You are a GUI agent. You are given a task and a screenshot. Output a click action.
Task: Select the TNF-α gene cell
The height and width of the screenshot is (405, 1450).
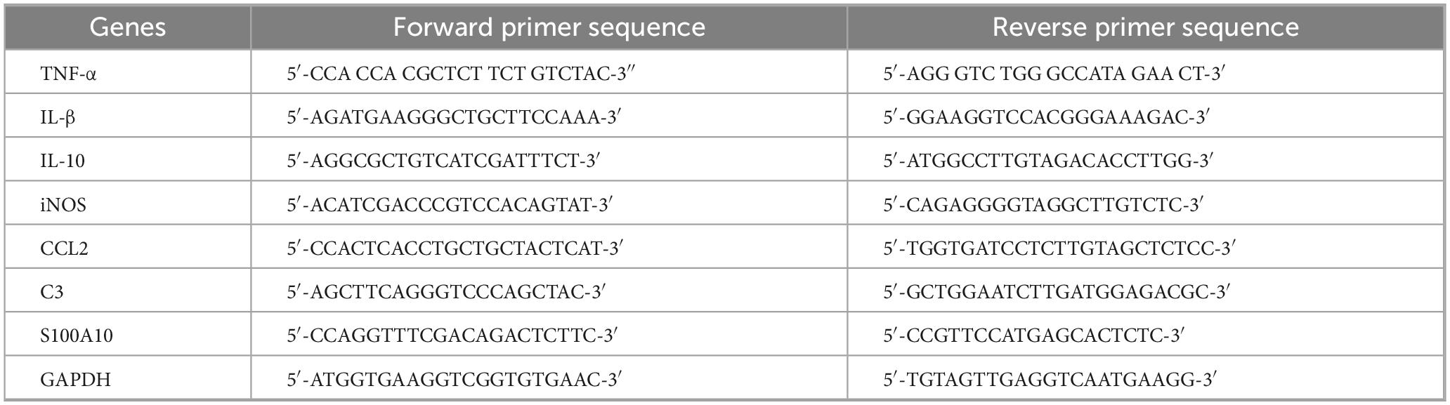pyautogui.click(x=68, y=73)
